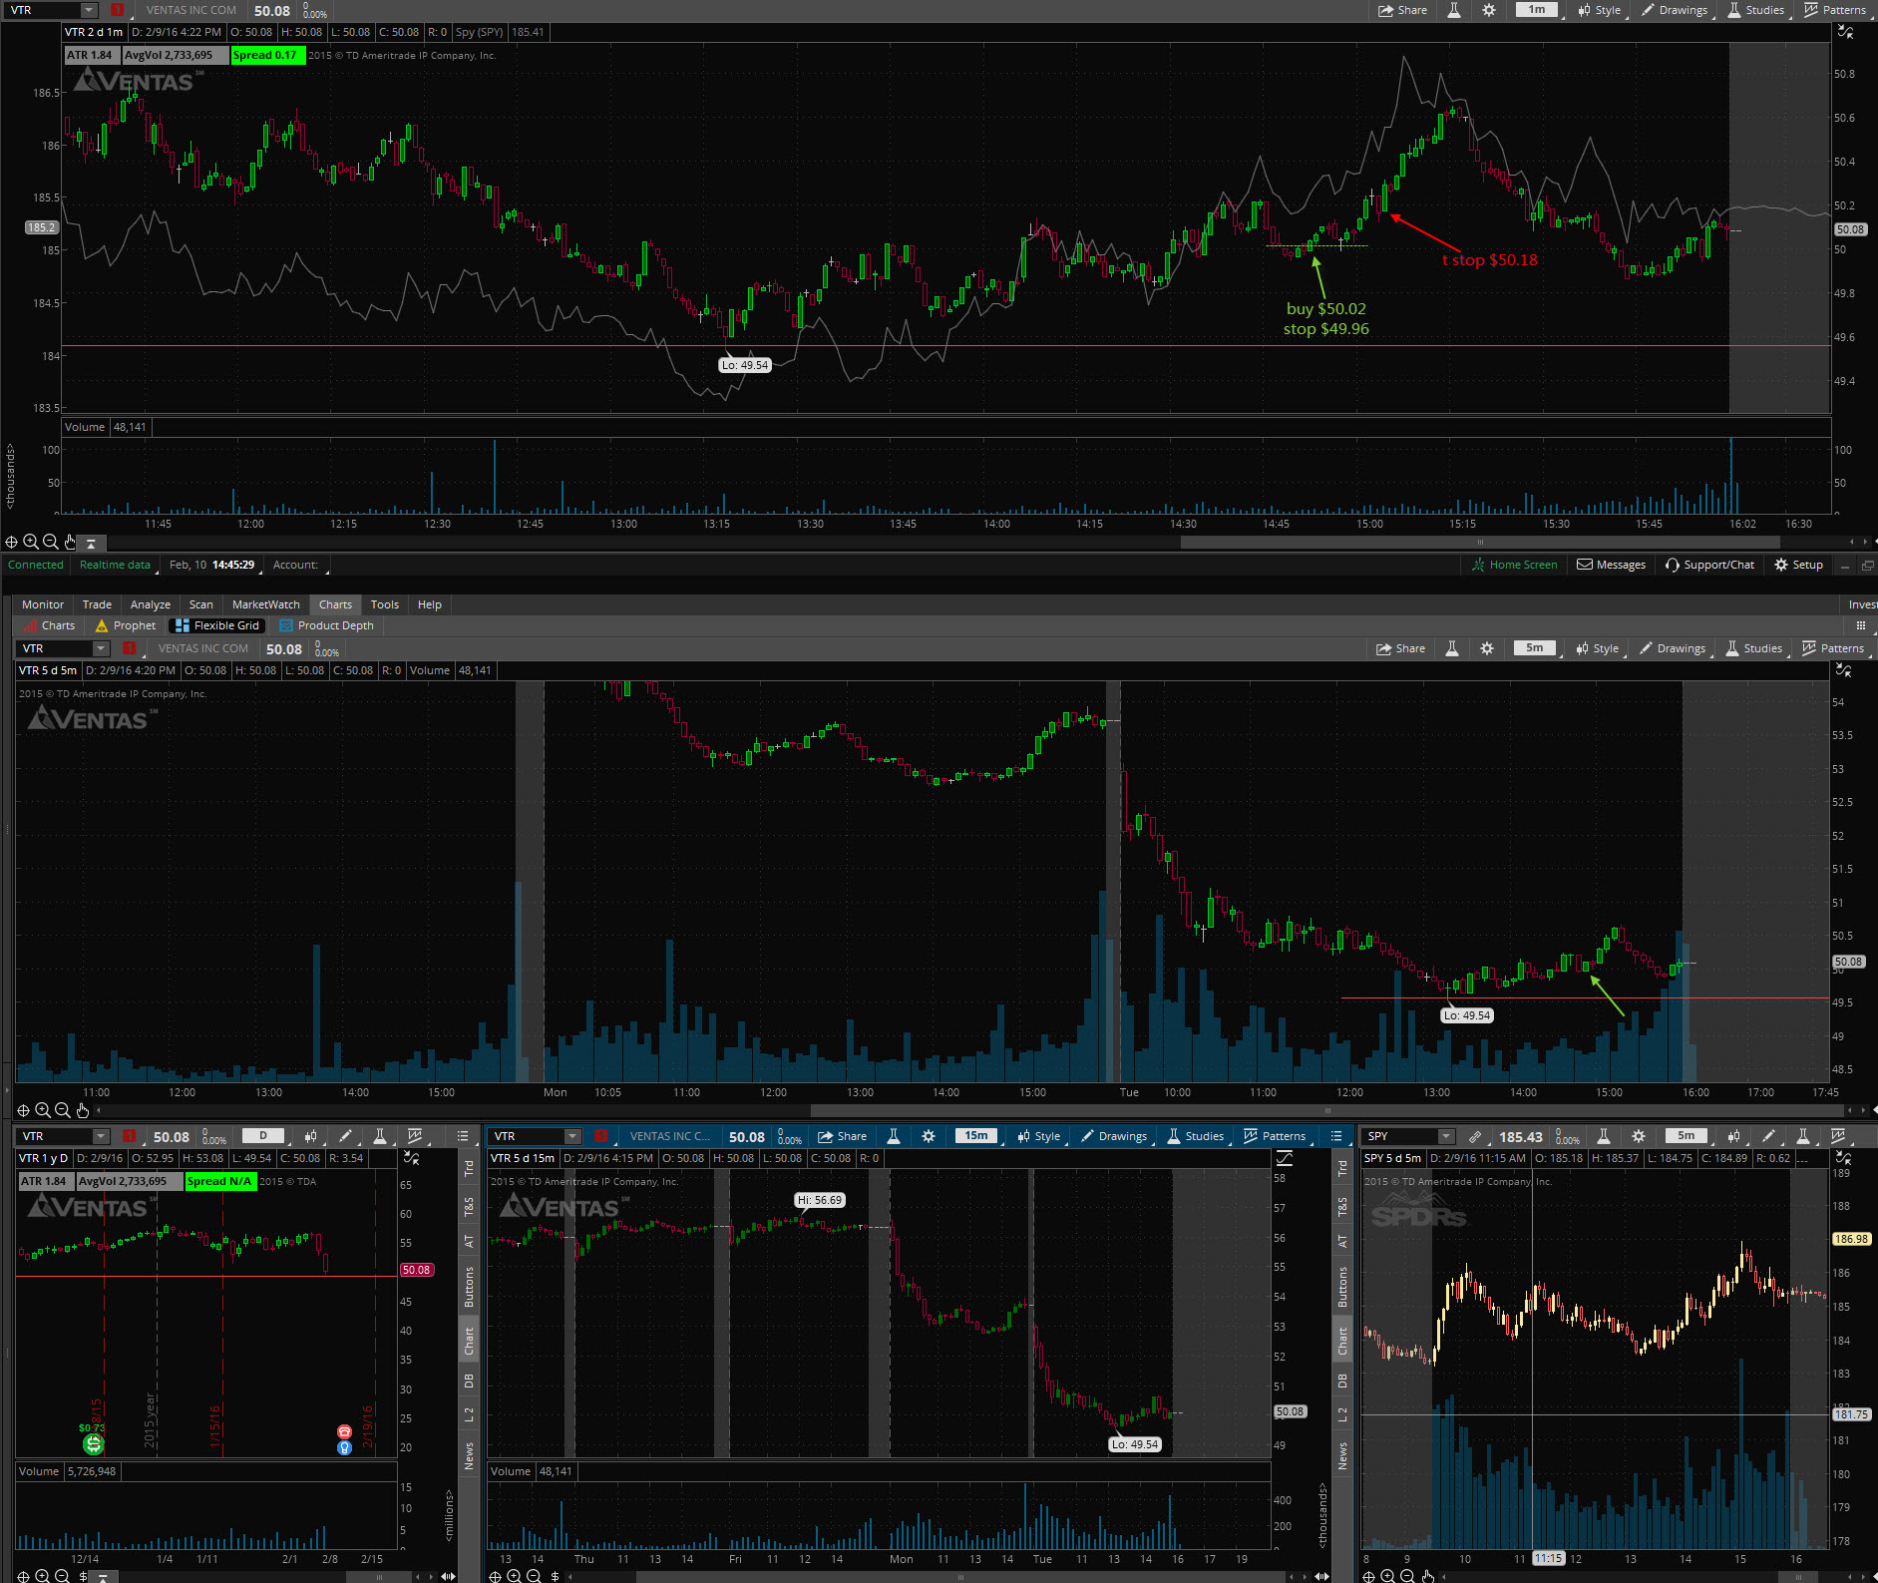Viewport: 1878px width, 1583px height.
Task: Open the Help tab
Action: (430, 604)
